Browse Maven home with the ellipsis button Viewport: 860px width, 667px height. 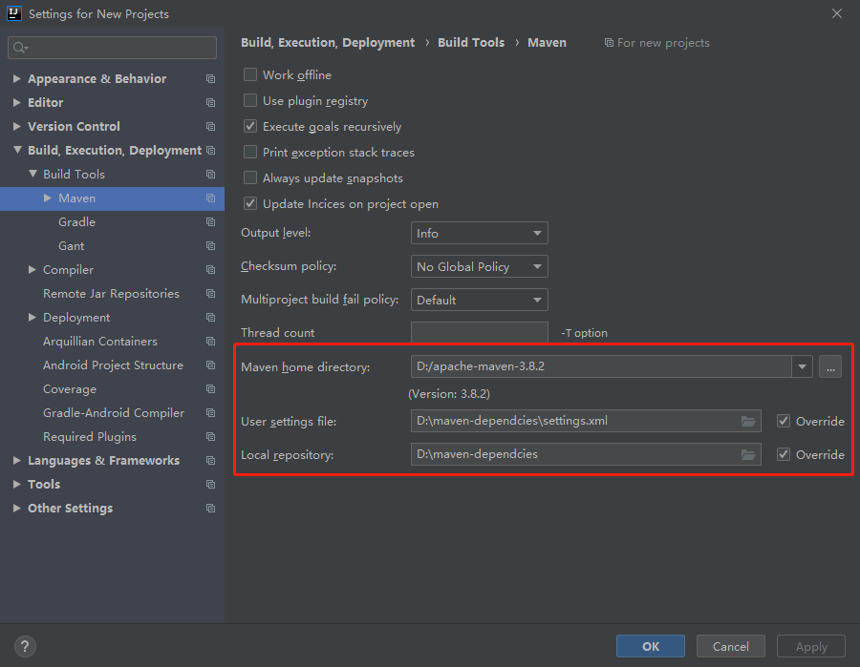pos(830,366)
